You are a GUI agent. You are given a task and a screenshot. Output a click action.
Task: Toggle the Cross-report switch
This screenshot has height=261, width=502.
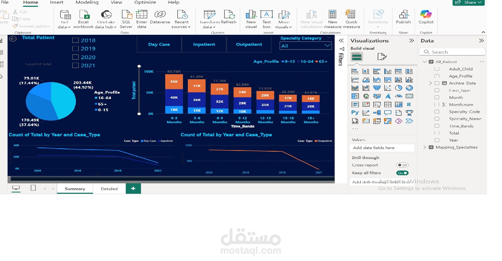[402, 165]
